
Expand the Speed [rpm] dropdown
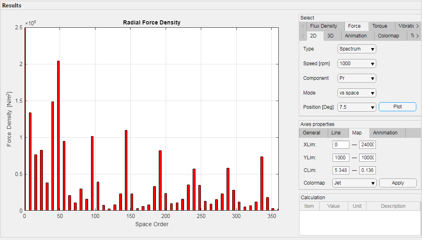tap(357, 64)
